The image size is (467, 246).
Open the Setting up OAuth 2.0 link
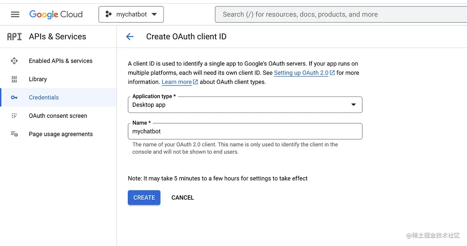coord(301,73)
